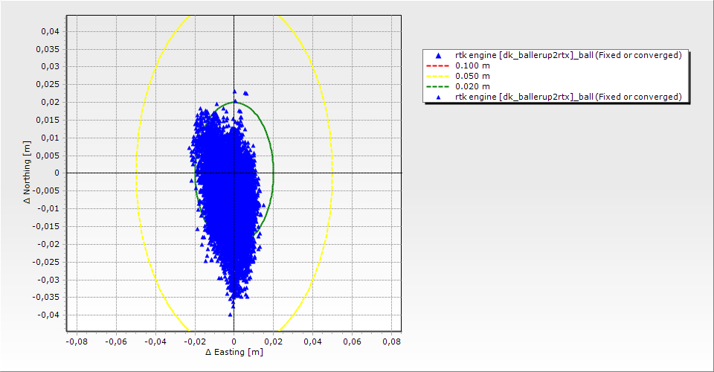Click the small blue triangle legend marker
The height and width of the screenshot is (372, 714).
(x=439, y=97)
